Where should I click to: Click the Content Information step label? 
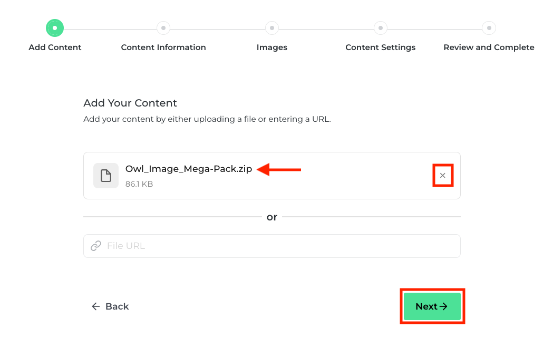(x=163, y=47)
